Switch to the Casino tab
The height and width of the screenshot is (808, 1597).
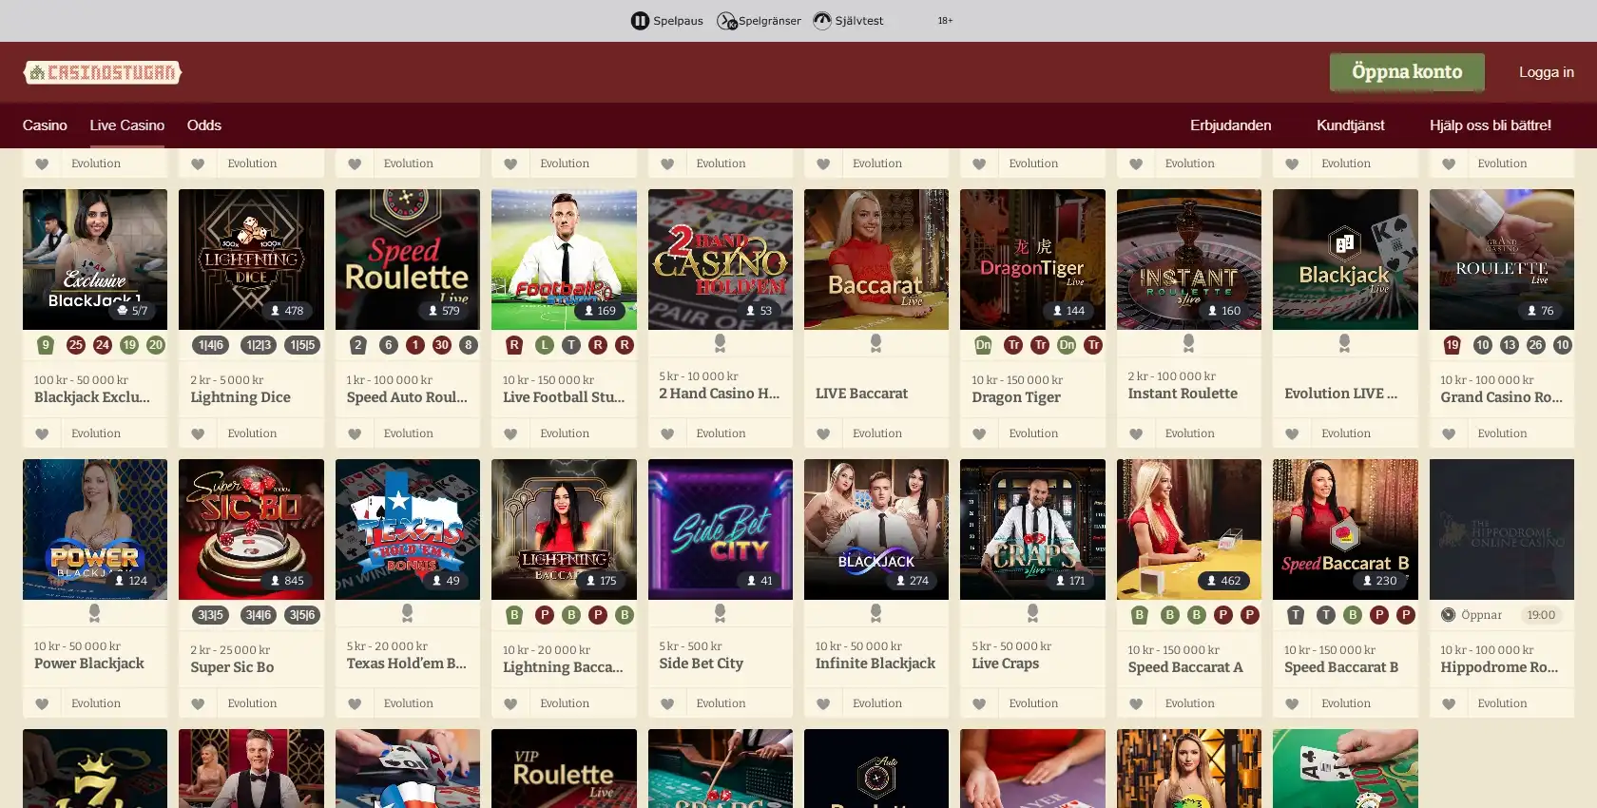[45, 125]
